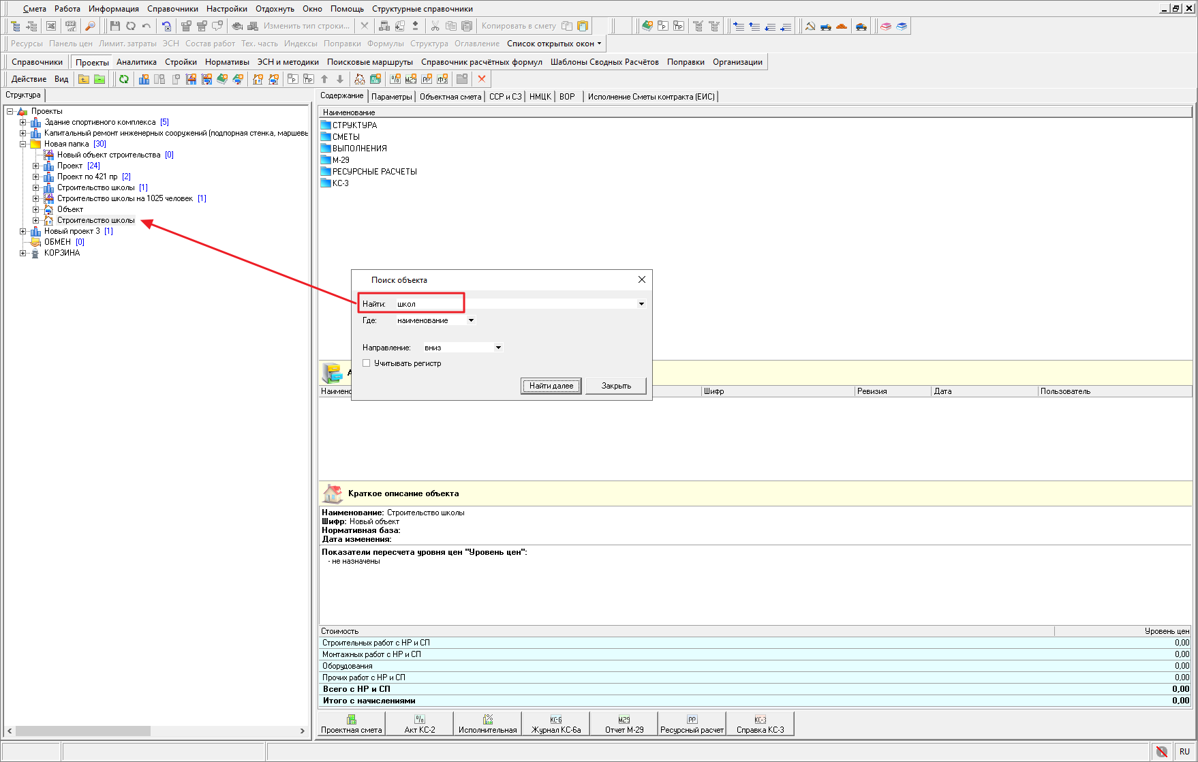Screen dimensions: 1198x762
Task: Click the pink book stack icon
Action: pos(885,26)
